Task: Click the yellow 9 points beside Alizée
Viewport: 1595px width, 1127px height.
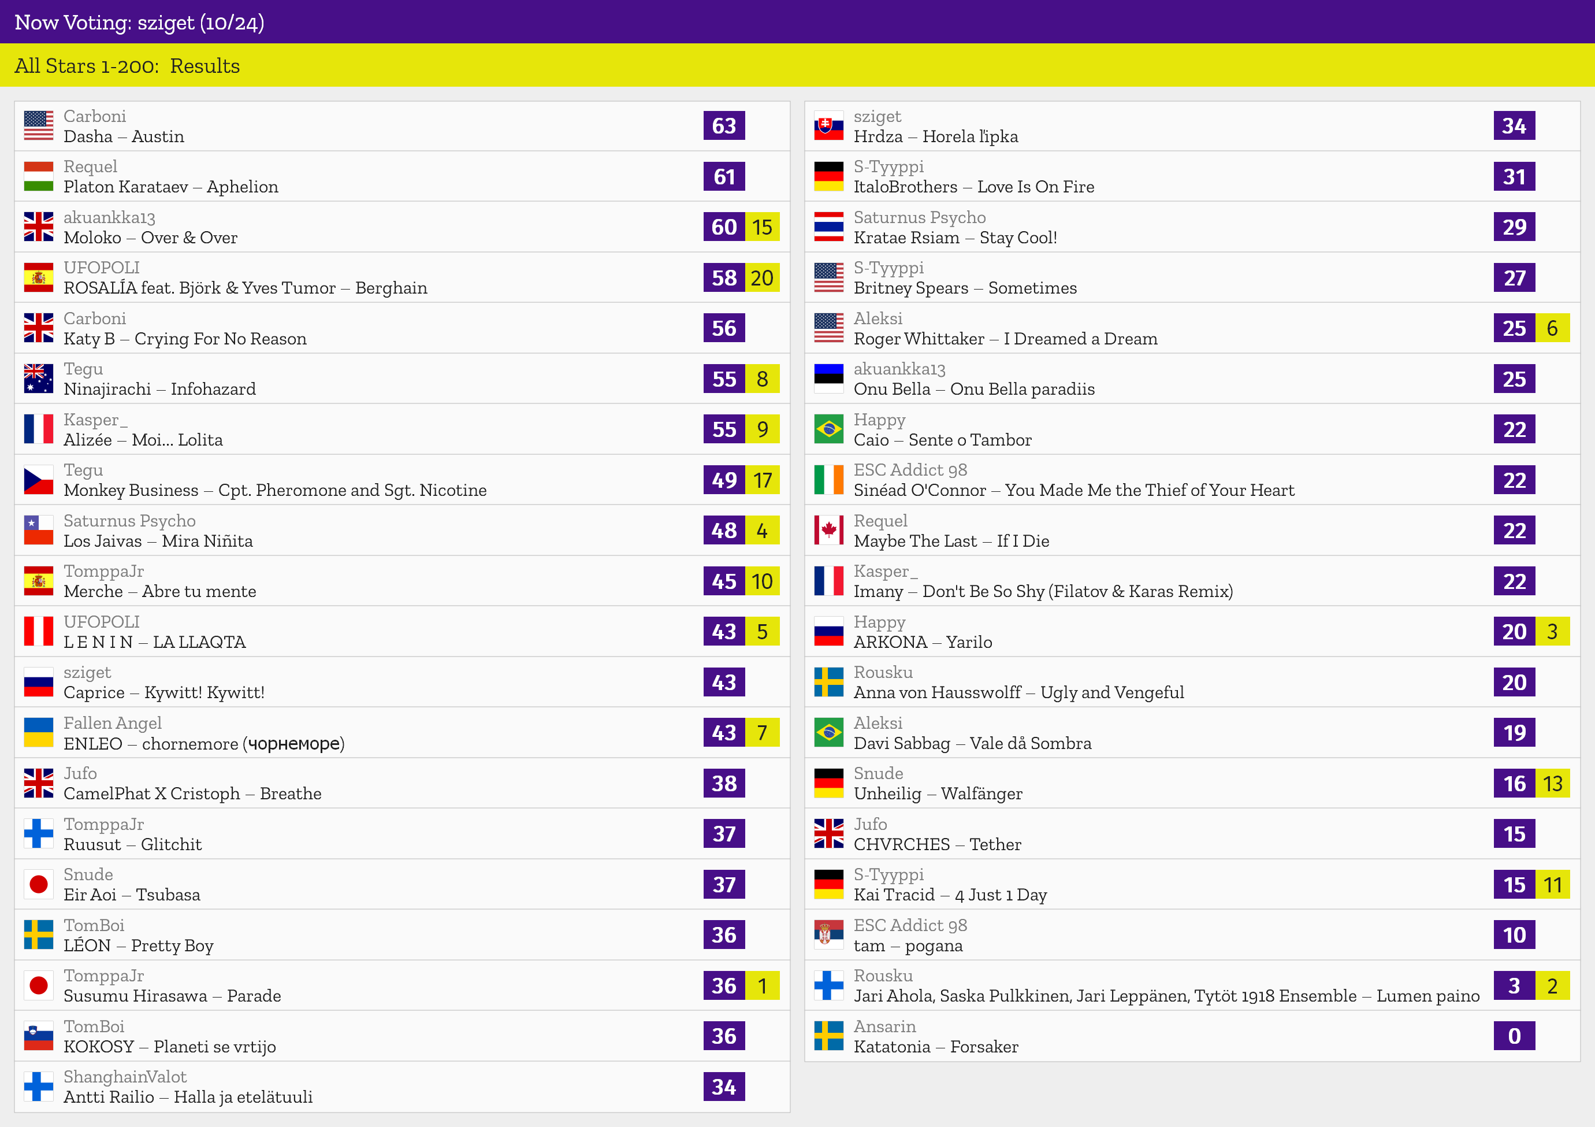Action: (762, 429)
